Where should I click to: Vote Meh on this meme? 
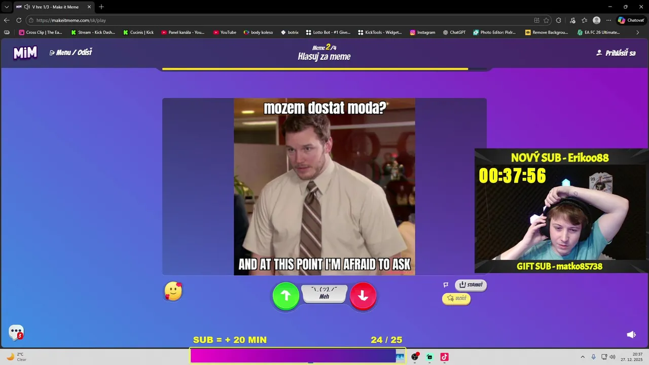point(324,294)
